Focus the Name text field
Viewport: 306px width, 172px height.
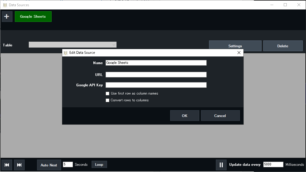tap(156, 63)
